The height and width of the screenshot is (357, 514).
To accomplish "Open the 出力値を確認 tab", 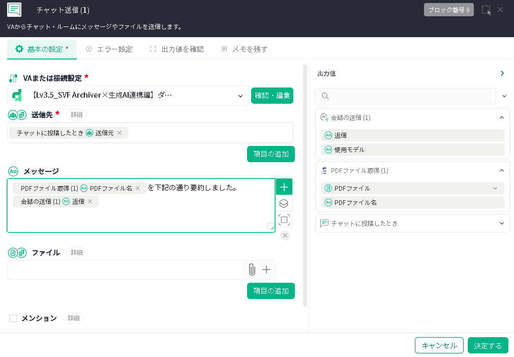I will pos(177,49).
